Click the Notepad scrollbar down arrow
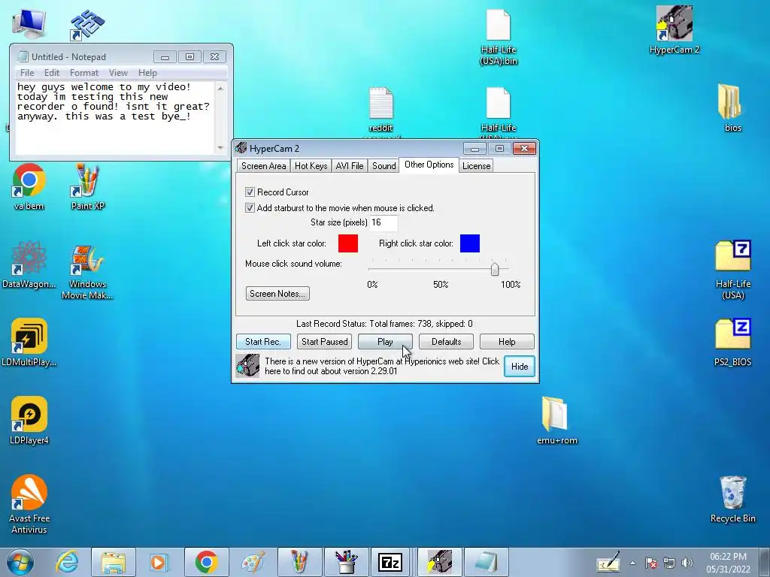The image size is (770, 577). coord(220,148)
